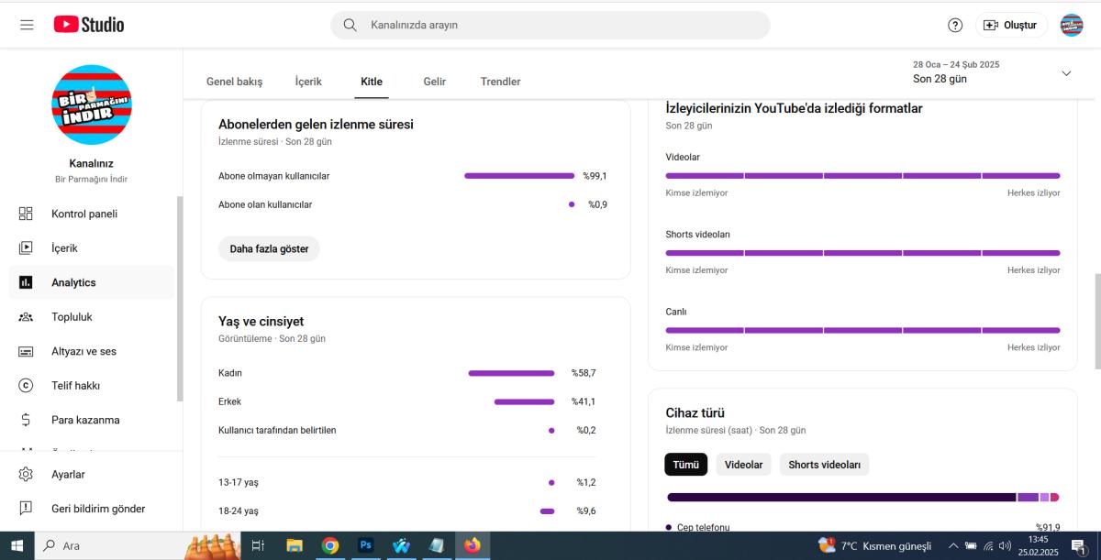Click the Oluştur create button
1101x560 pixels.
click(x=1011, y=25)
